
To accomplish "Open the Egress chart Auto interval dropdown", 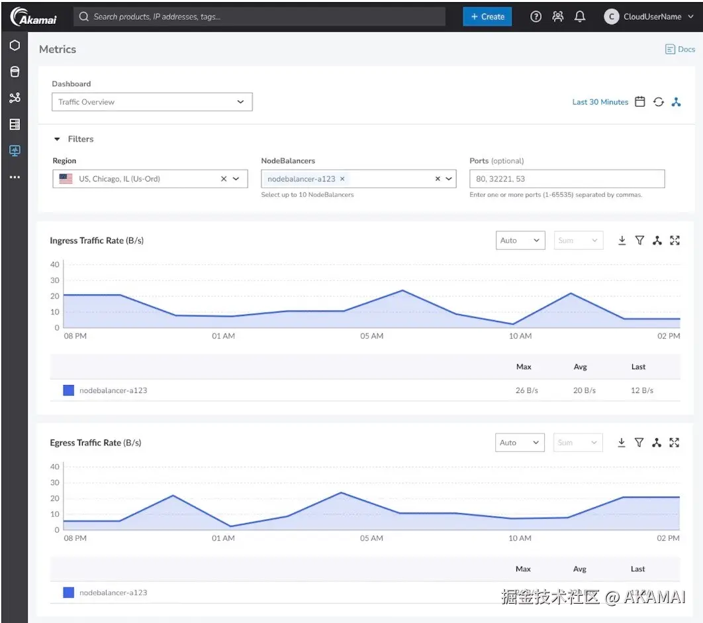I will [520, 443].
